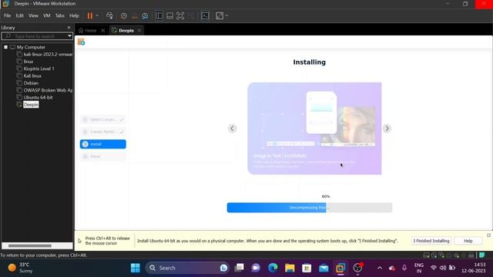Show the next installer slide
The width and height of the screenshot is (493, 277).
tap(387, 128)
